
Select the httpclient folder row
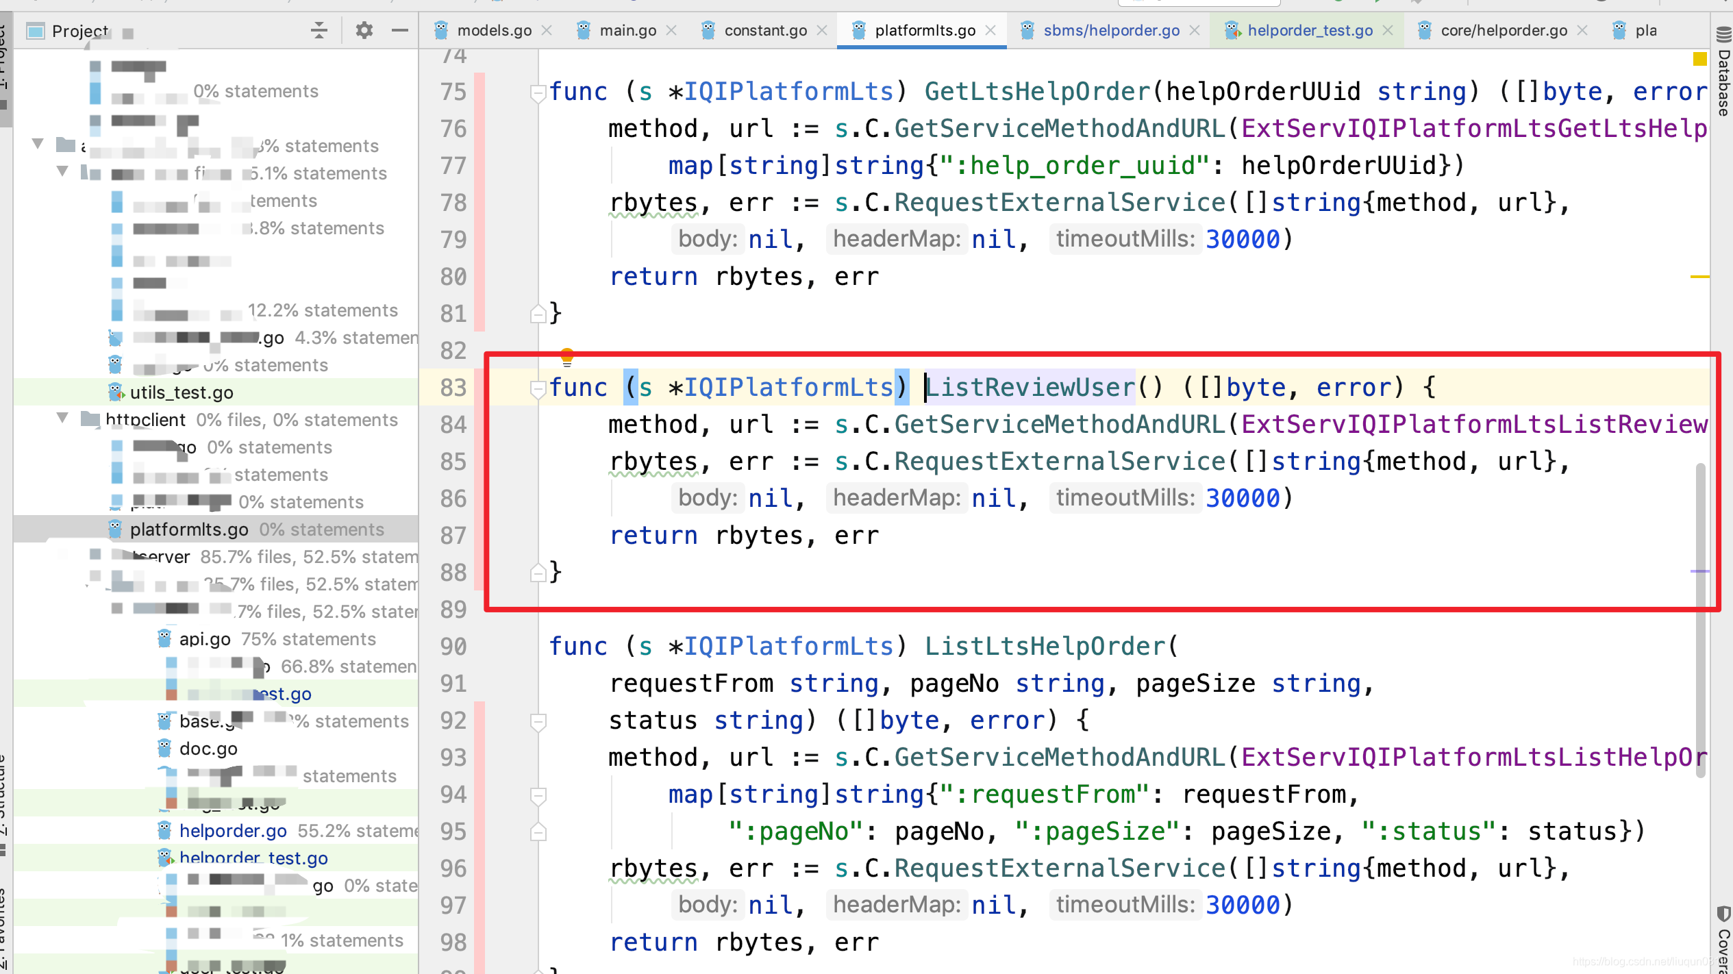pos(216,420)
